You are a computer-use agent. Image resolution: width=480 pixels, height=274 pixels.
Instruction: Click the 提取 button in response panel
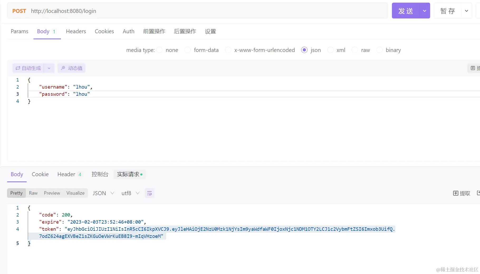tap(462, 193)
